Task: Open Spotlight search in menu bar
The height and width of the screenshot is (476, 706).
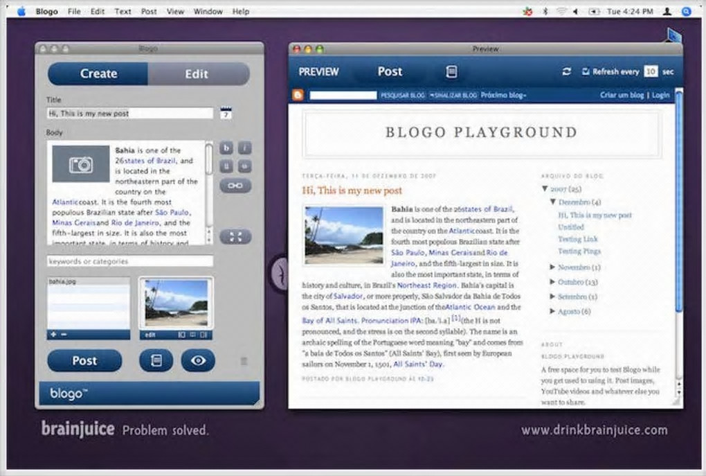Action: [x=686, y=12]
